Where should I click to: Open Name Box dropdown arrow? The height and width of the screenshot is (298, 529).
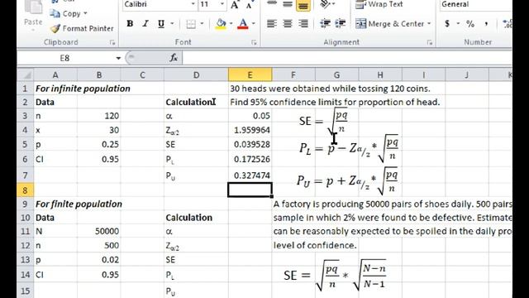pos(118,58)
